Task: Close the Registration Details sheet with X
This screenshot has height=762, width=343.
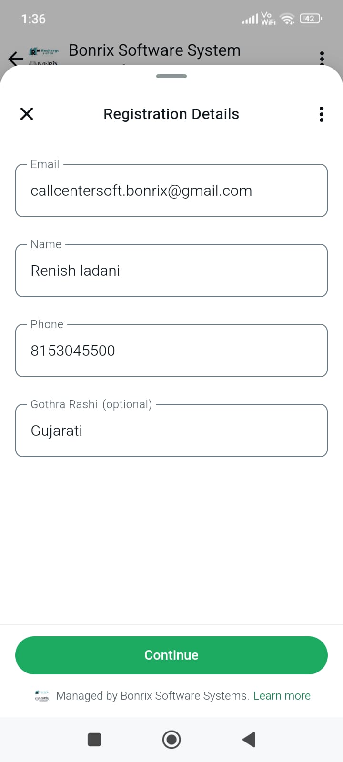Action: point(27,114)
